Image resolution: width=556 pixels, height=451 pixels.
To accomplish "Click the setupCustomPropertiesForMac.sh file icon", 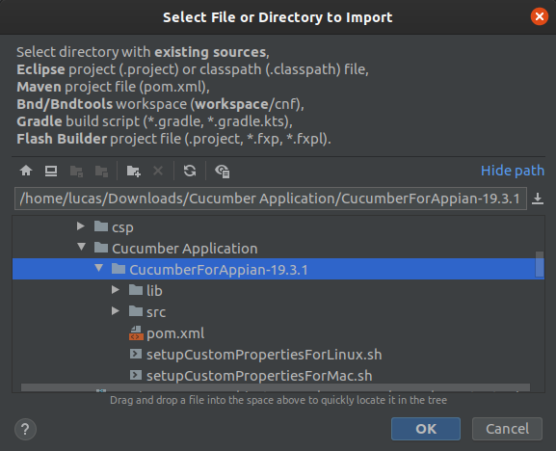I will pyautogui.click(x=136, y=375).
